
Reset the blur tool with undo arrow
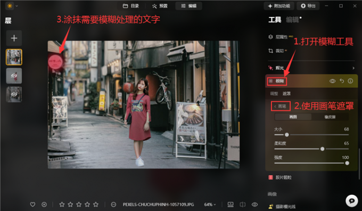(x=342, y=81)
